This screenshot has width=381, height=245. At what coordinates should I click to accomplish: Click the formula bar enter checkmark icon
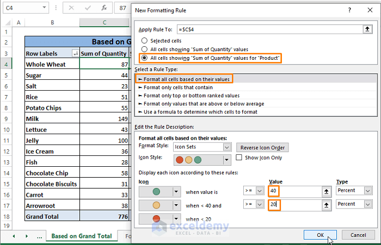88,8
